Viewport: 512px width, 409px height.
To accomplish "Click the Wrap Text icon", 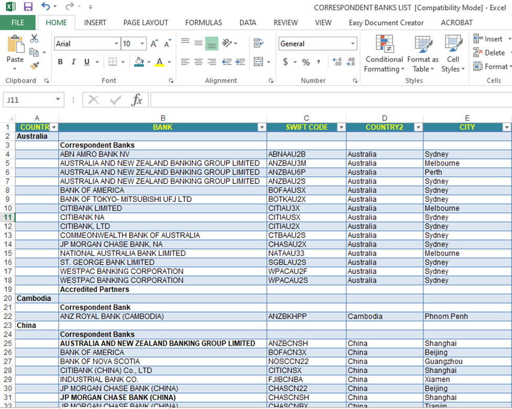I will point(258,42).
